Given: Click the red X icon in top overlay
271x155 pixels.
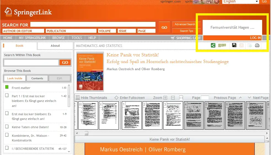Looking at the screenshot, I should point(217,2).
